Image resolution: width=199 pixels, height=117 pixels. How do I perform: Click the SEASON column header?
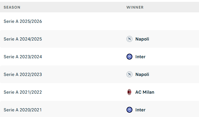(12, 7)
